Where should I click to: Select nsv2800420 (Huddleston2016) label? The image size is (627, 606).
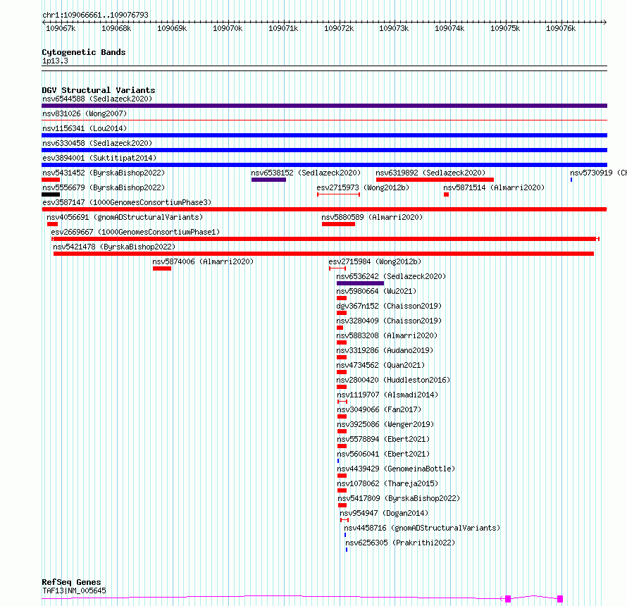393,380
